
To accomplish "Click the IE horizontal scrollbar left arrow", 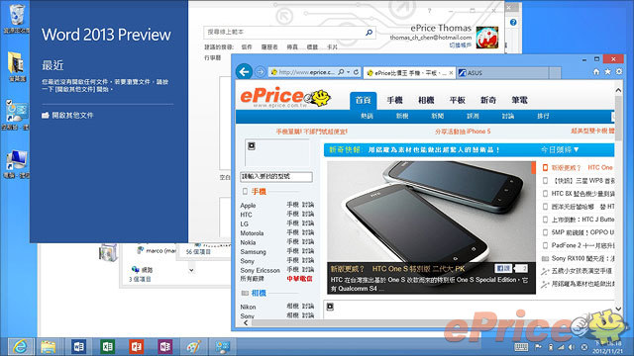I will (x=246, y=323).
